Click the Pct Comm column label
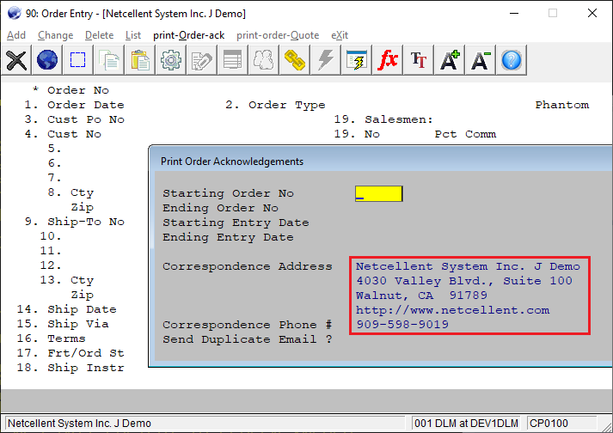 pos(465,134)
